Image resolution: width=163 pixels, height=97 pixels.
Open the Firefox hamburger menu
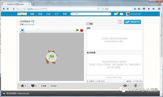[x=159, y=9]
